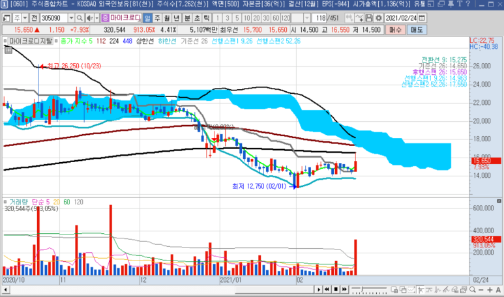This screenshot has height=297, width=504.
Task: Click the bottom magnifier zoom icon
Action: tap(472, 290)
